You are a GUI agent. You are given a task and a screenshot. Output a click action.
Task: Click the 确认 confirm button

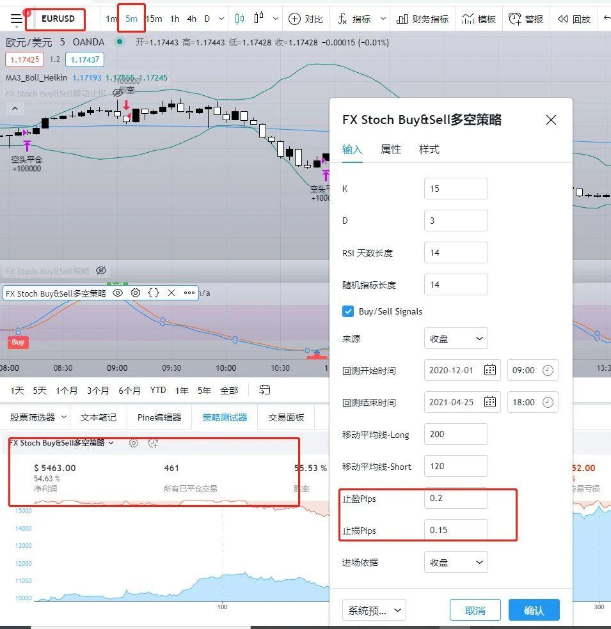pyautogui.click(x=534, y=610)
